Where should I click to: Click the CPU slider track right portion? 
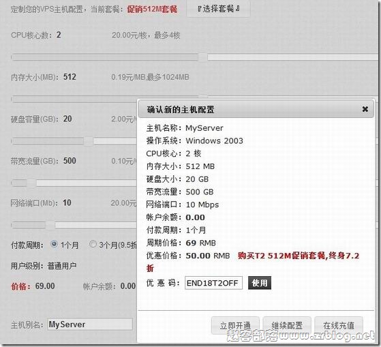tap(292, 57)
